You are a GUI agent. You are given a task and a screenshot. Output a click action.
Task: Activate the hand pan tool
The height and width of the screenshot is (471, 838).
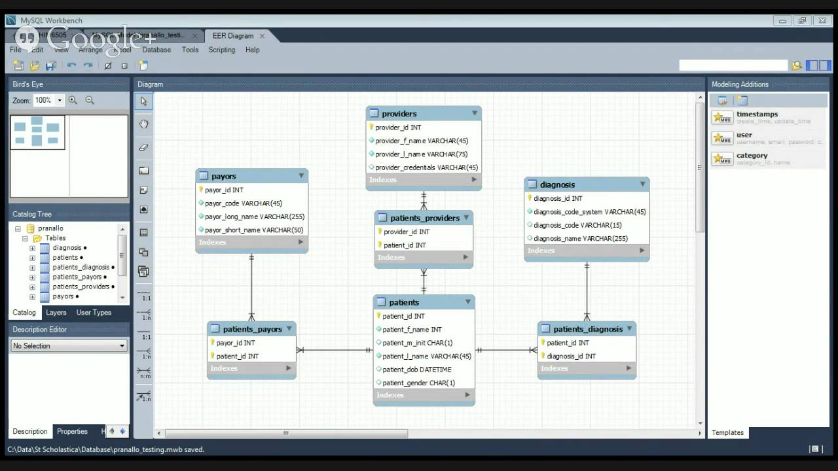(x=143, y=124)
